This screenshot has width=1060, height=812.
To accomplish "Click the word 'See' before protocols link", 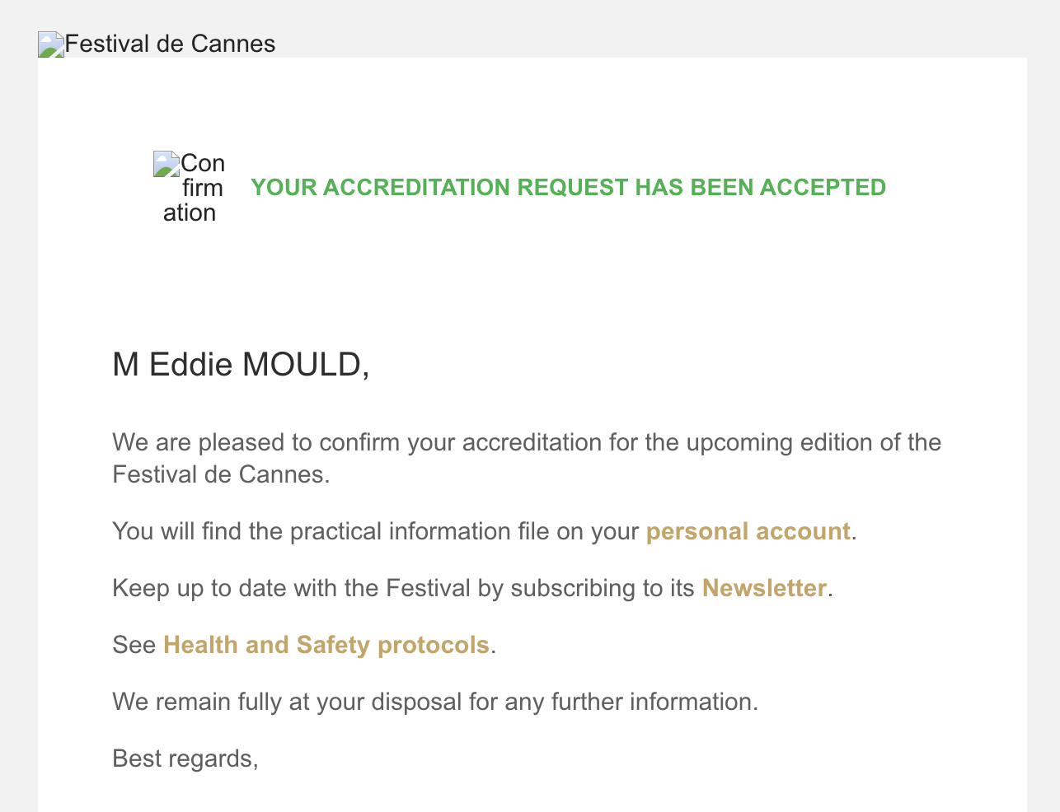I will pyautogui.click(x=134, y=645).
